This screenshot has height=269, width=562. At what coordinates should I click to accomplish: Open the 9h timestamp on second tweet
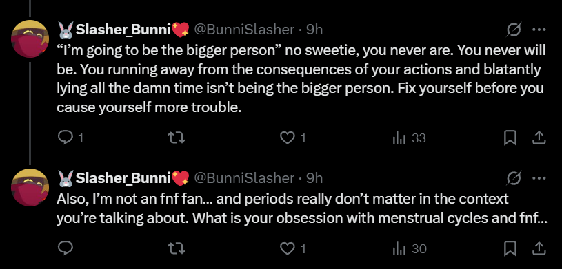coord(314,177)
